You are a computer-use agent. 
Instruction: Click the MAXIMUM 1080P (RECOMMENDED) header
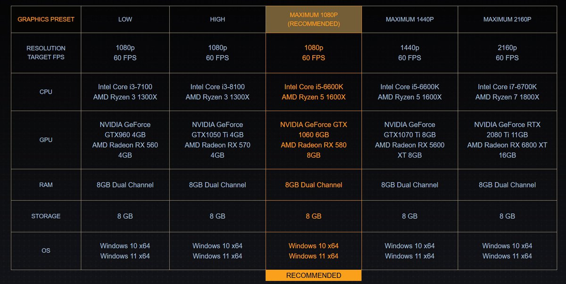314,19
